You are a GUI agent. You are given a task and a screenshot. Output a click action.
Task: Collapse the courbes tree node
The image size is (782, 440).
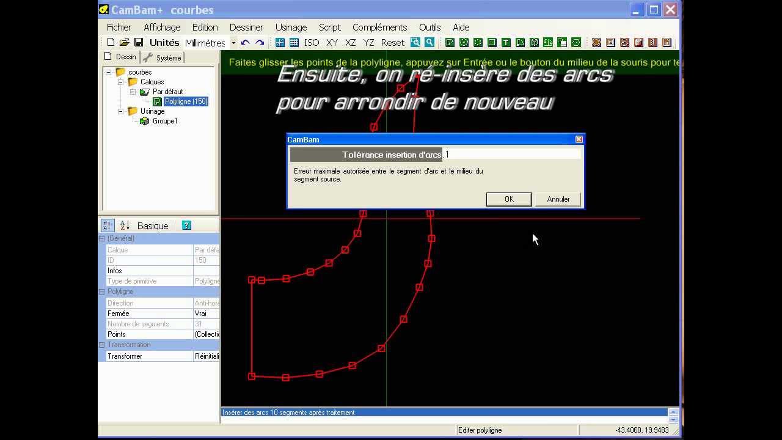coord(108,72)
